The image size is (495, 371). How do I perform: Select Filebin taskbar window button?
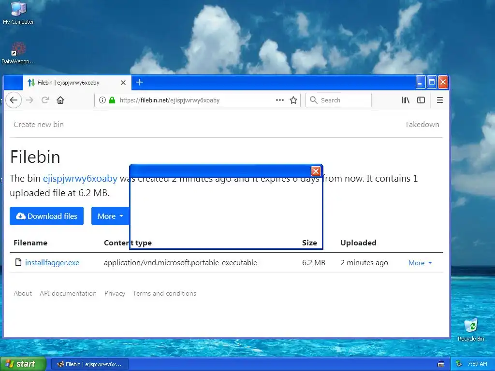[x=89, y=364]
